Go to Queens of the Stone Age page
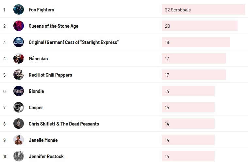248x164 pixels. [x=54, y=26]
